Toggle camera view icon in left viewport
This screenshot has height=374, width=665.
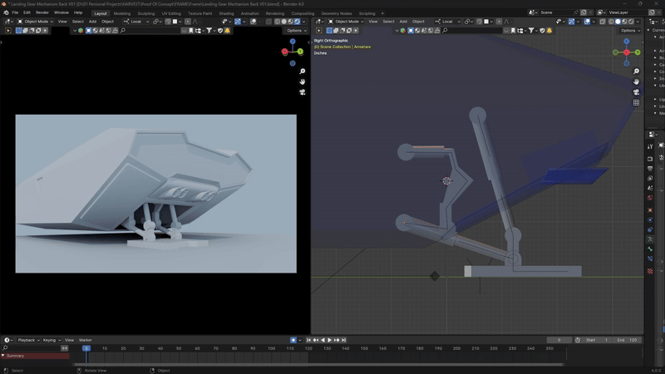302,92
